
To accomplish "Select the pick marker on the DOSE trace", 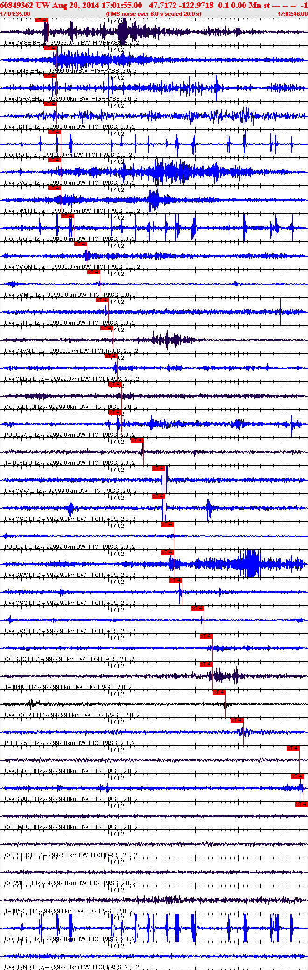I will coord(41,20).
